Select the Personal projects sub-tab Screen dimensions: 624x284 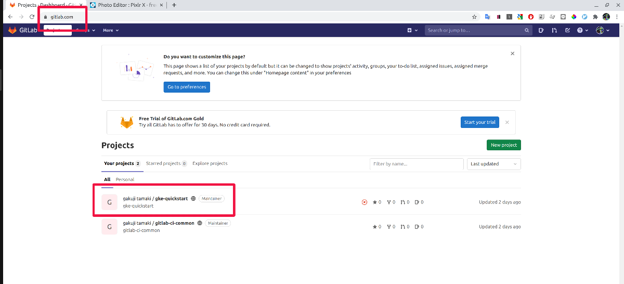[125, 179]
